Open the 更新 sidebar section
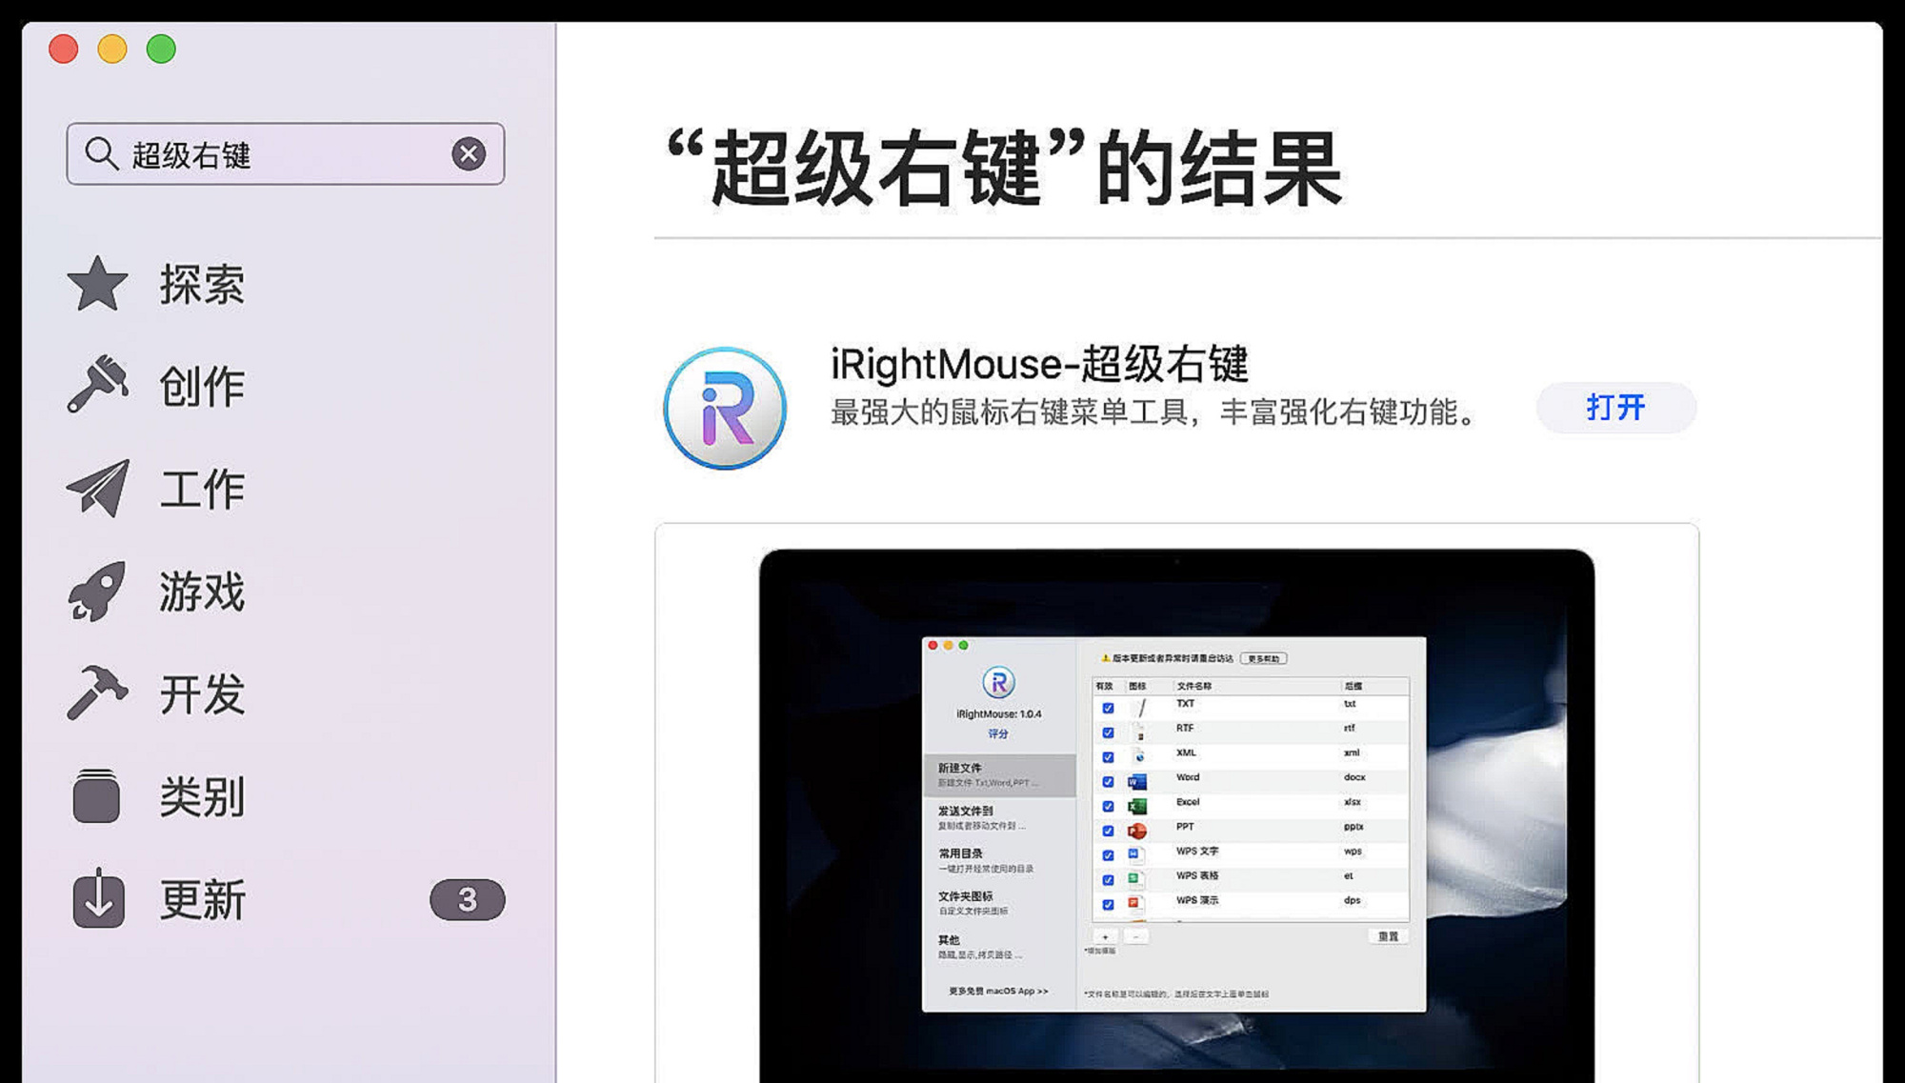Image resolution: width=1905 pixels, height=1083 pixels. tap(202, 899)
